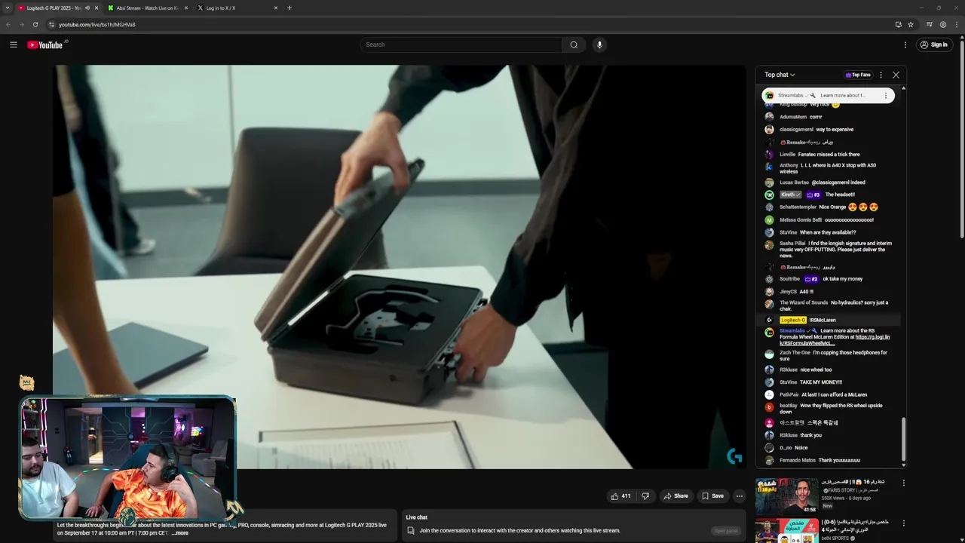Click StuVine's 'TAKE MY MONEY!!!' message
The height and width of the screenshot is (543, 965).
(820, 382)
